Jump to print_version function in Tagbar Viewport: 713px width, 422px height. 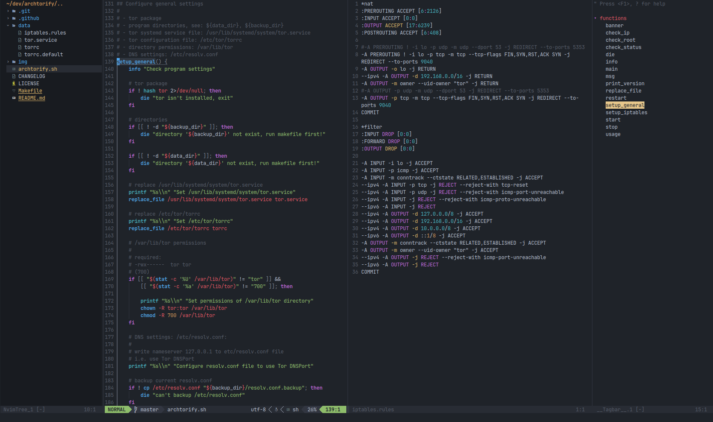click(625, 84)
